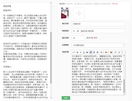The width and height of the screenshot is (132, 101).
Task: Apply italic formatting in editor toolbar
Action: [81, 52]
